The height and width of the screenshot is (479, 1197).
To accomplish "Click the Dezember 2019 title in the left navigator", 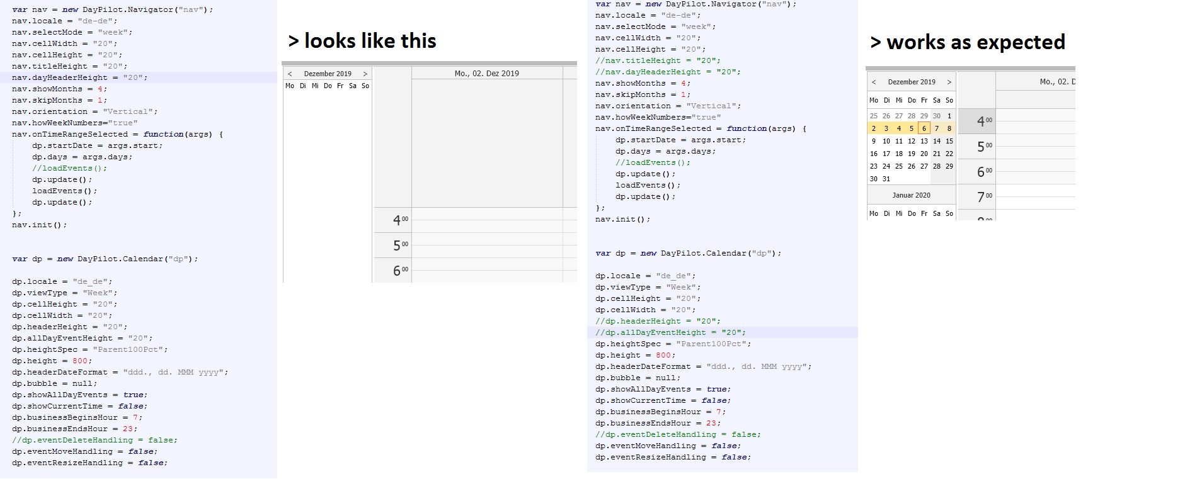I will pos(328,74).
